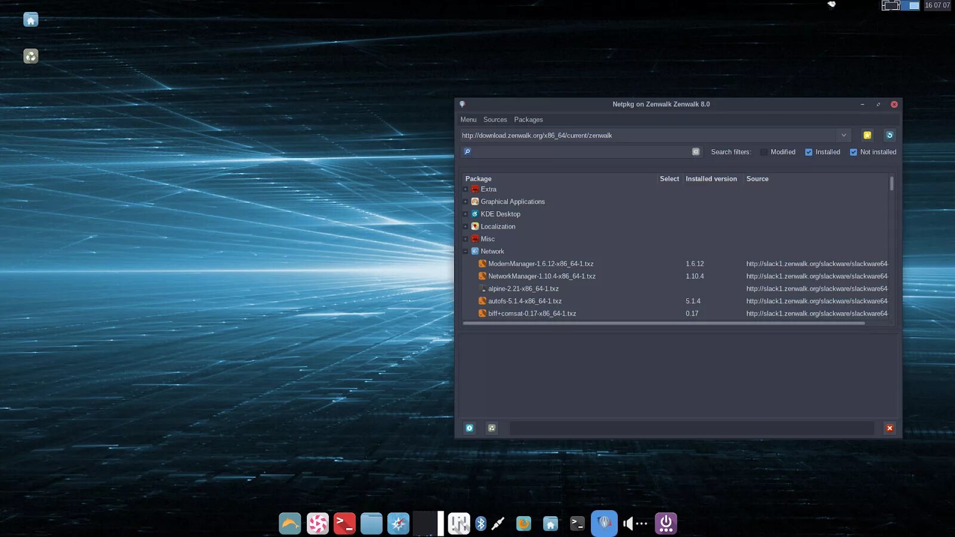Uncheck the Installed search filter
The width and height of the screenshot is (955, 537).
coord(809,152)
